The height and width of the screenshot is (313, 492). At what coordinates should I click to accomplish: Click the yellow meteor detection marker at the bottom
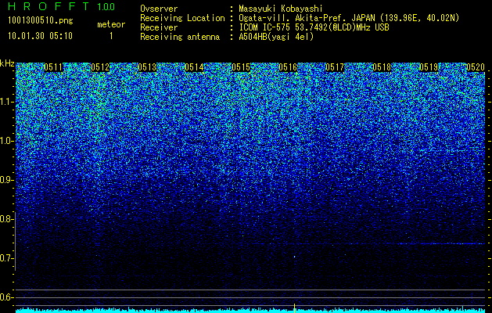click(x=294, y=308)
